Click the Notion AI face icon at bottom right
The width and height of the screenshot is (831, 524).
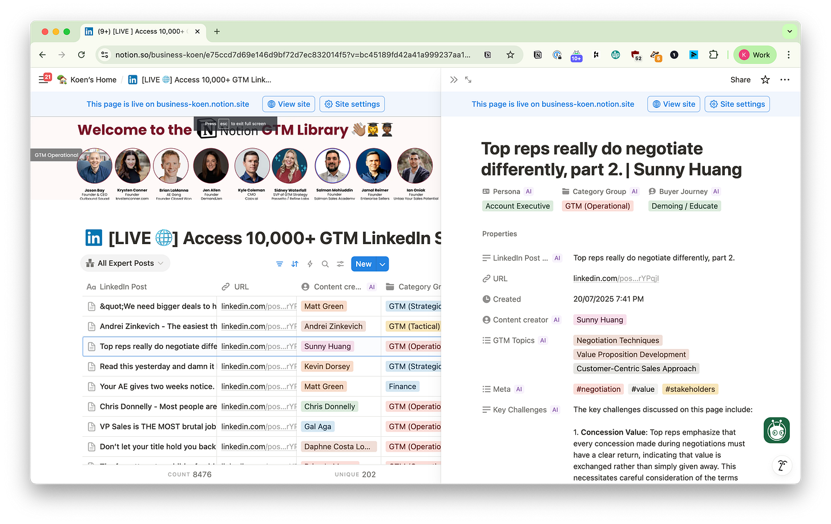pyautogui.click(x=782, y=465)
